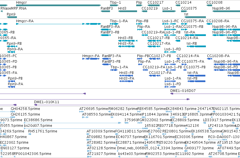Select the Plip-PA protein feature
Viewport: 240px width, 158px height.
140,64
